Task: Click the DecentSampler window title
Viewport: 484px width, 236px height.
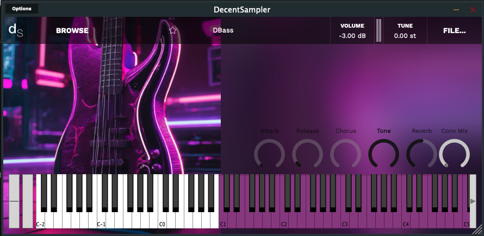Action: tap(242, 10)
